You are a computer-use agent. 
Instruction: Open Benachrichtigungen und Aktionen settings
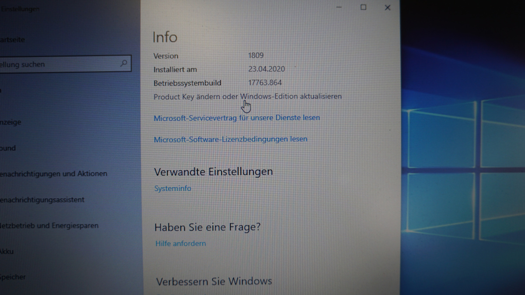(x=53, y=174)
